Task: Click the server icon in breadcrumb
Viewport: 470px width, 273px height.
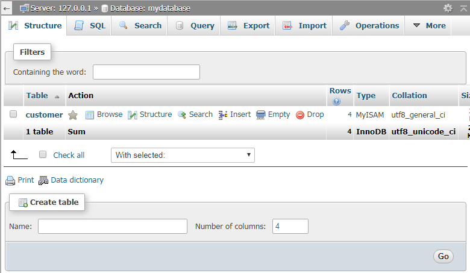Action: point(24,8)
